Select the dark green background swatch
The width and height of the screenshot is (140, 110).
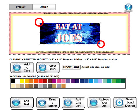point(123,81)
